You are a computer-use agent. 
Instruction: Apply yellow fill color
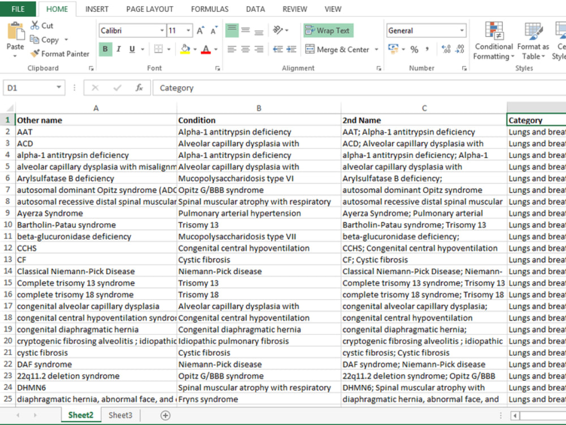185,49
